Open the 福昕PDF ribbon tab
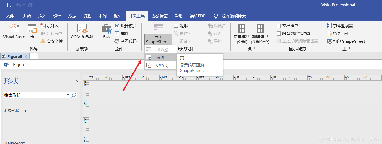This screenshot has height=144, width=382. [x=197, y=16]
